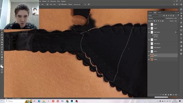Hide the shadow effect eye icon under Effects
The width and height of the screenshot is (183, 103).
click(154, 37)
